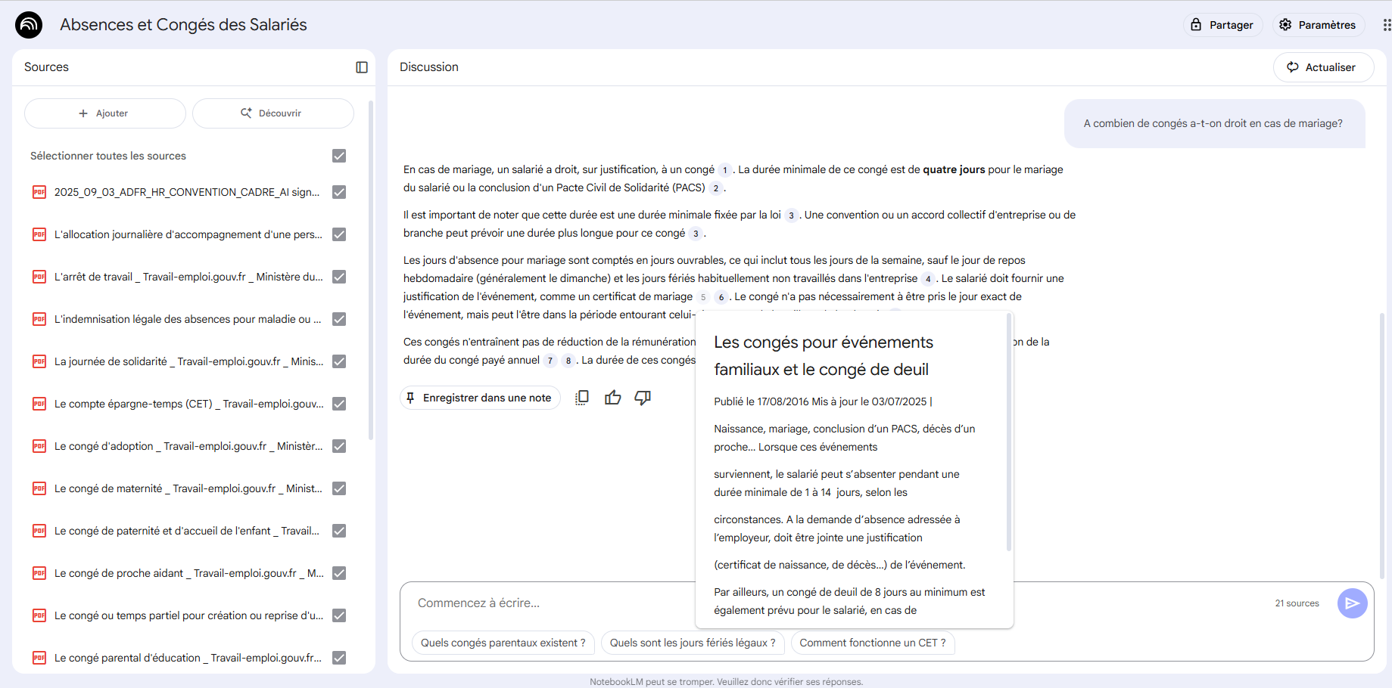
Task: Uncheck the L'arrêt de travail source
Action: point(339,277)
